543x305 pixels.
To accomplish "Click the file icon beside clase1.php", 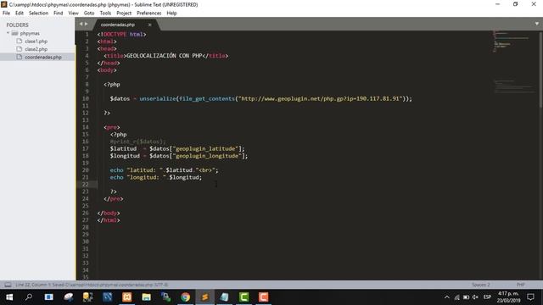I will 20,41.
